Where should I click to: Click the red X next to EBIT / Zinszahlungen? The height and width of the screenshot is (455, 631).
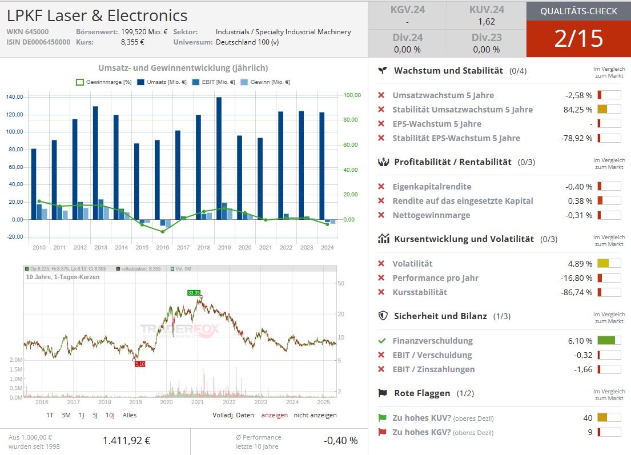tap(381, 369)
